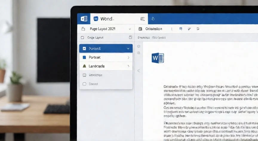Click the second square icon in the side strip
Screen dimensions: 258x141
[x=139, y=53]
